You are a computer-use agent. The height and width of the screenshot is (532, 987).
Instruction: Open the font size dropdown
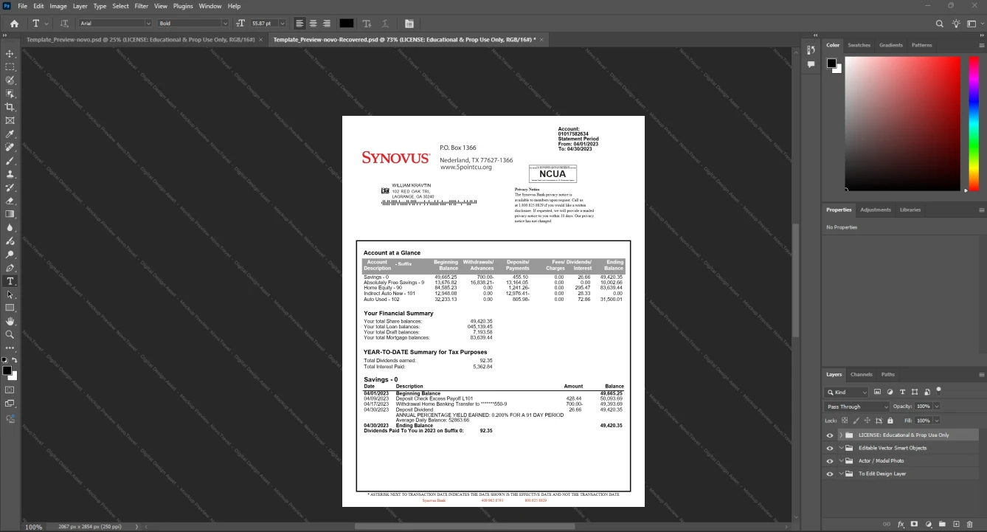(282, 24)
